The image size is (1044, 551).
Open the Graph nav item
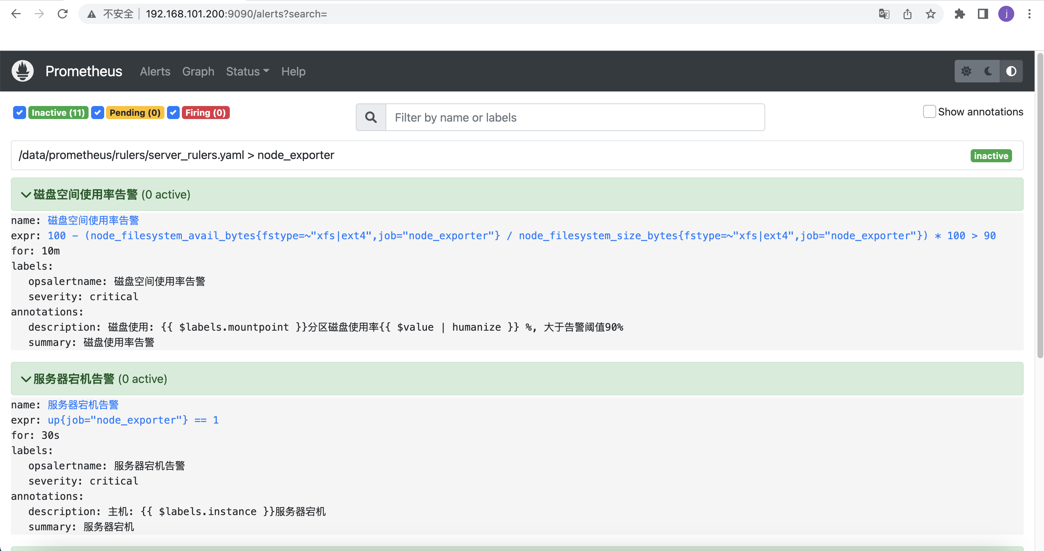point(198,71)
